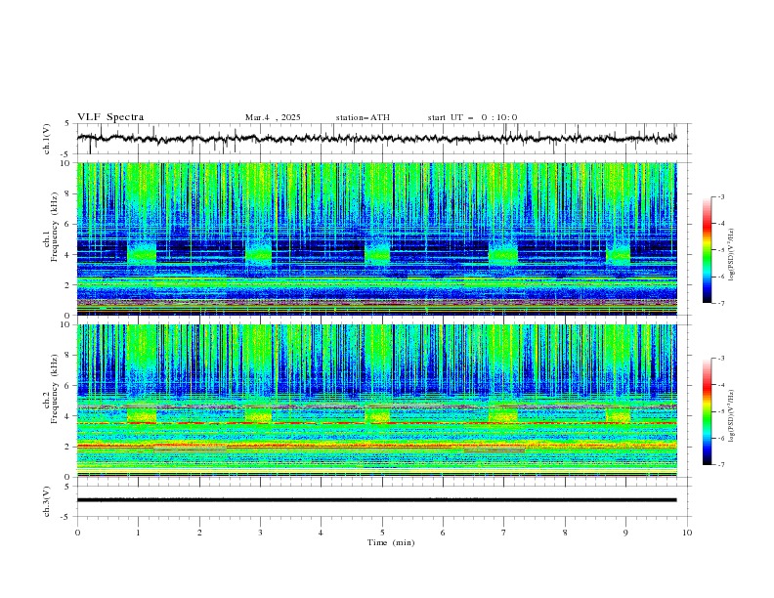Click the "-5" tick on ch.2 color bar
774x598 pixels.
click(x=720, y=411)
